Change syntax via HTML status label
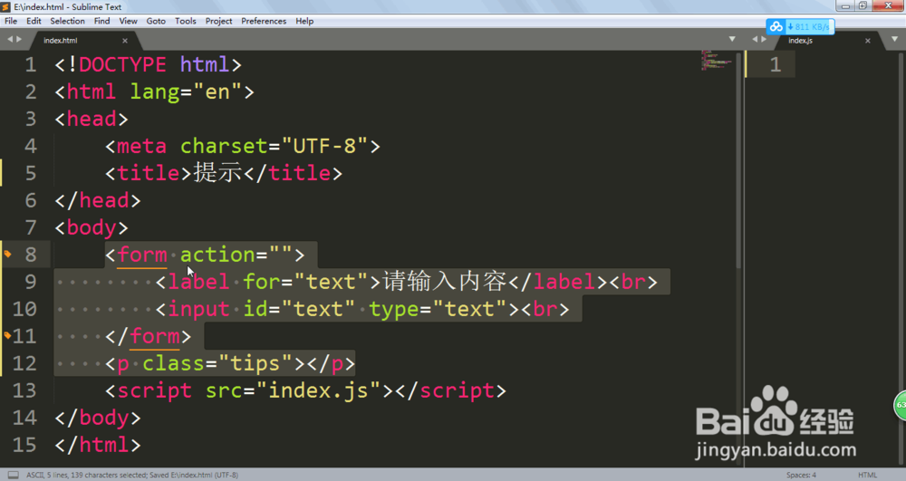 click(x=867, y=475)
